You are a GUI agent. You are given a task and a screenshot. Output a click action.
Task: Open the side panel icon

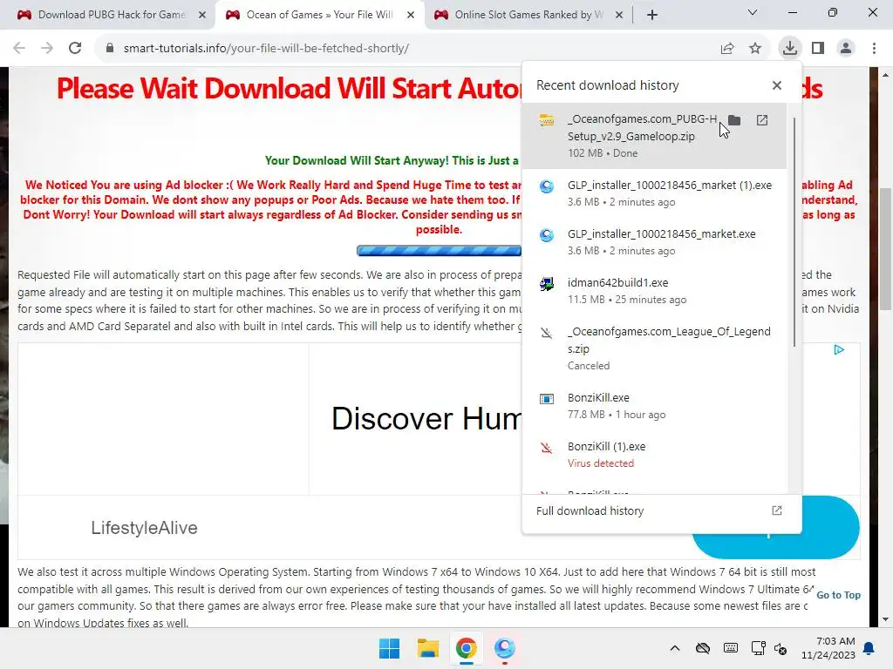(818, 49)
